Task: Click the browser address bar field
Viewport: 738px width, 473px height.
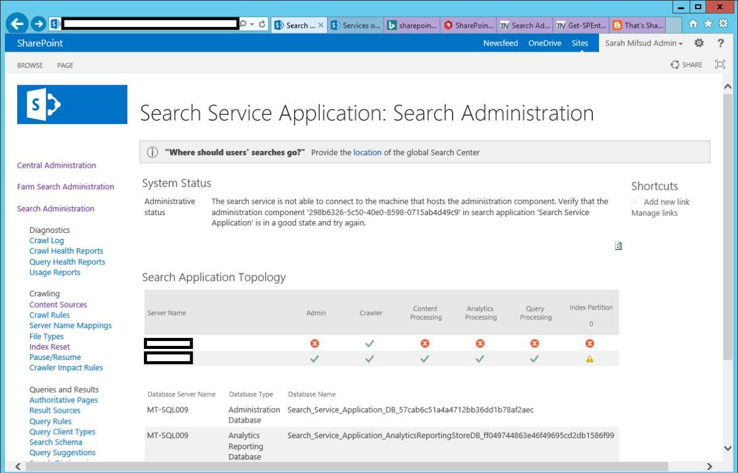Action: pos(151,25)
